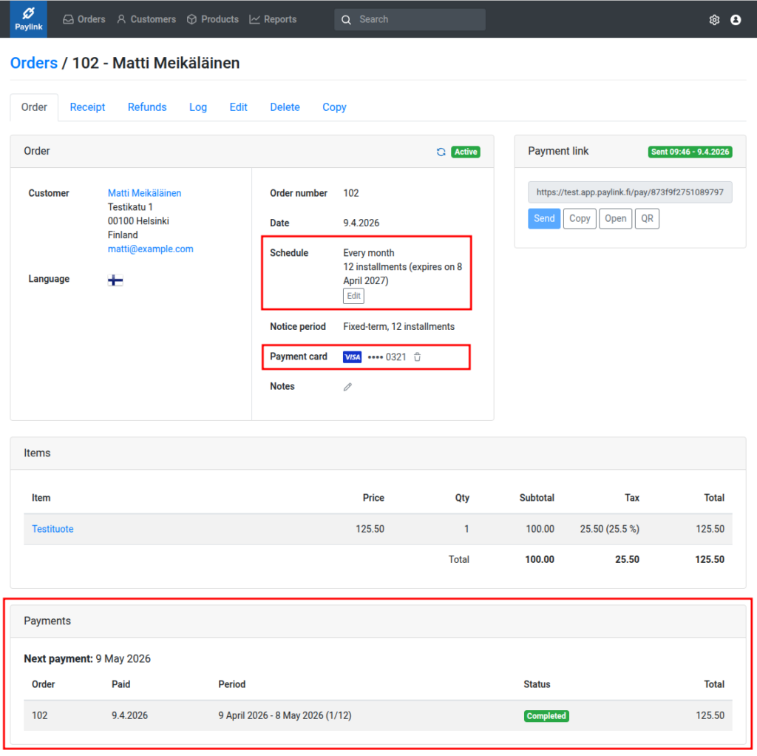Open the user account profile icon
This screenshot has width=757, height=756.
736,20
